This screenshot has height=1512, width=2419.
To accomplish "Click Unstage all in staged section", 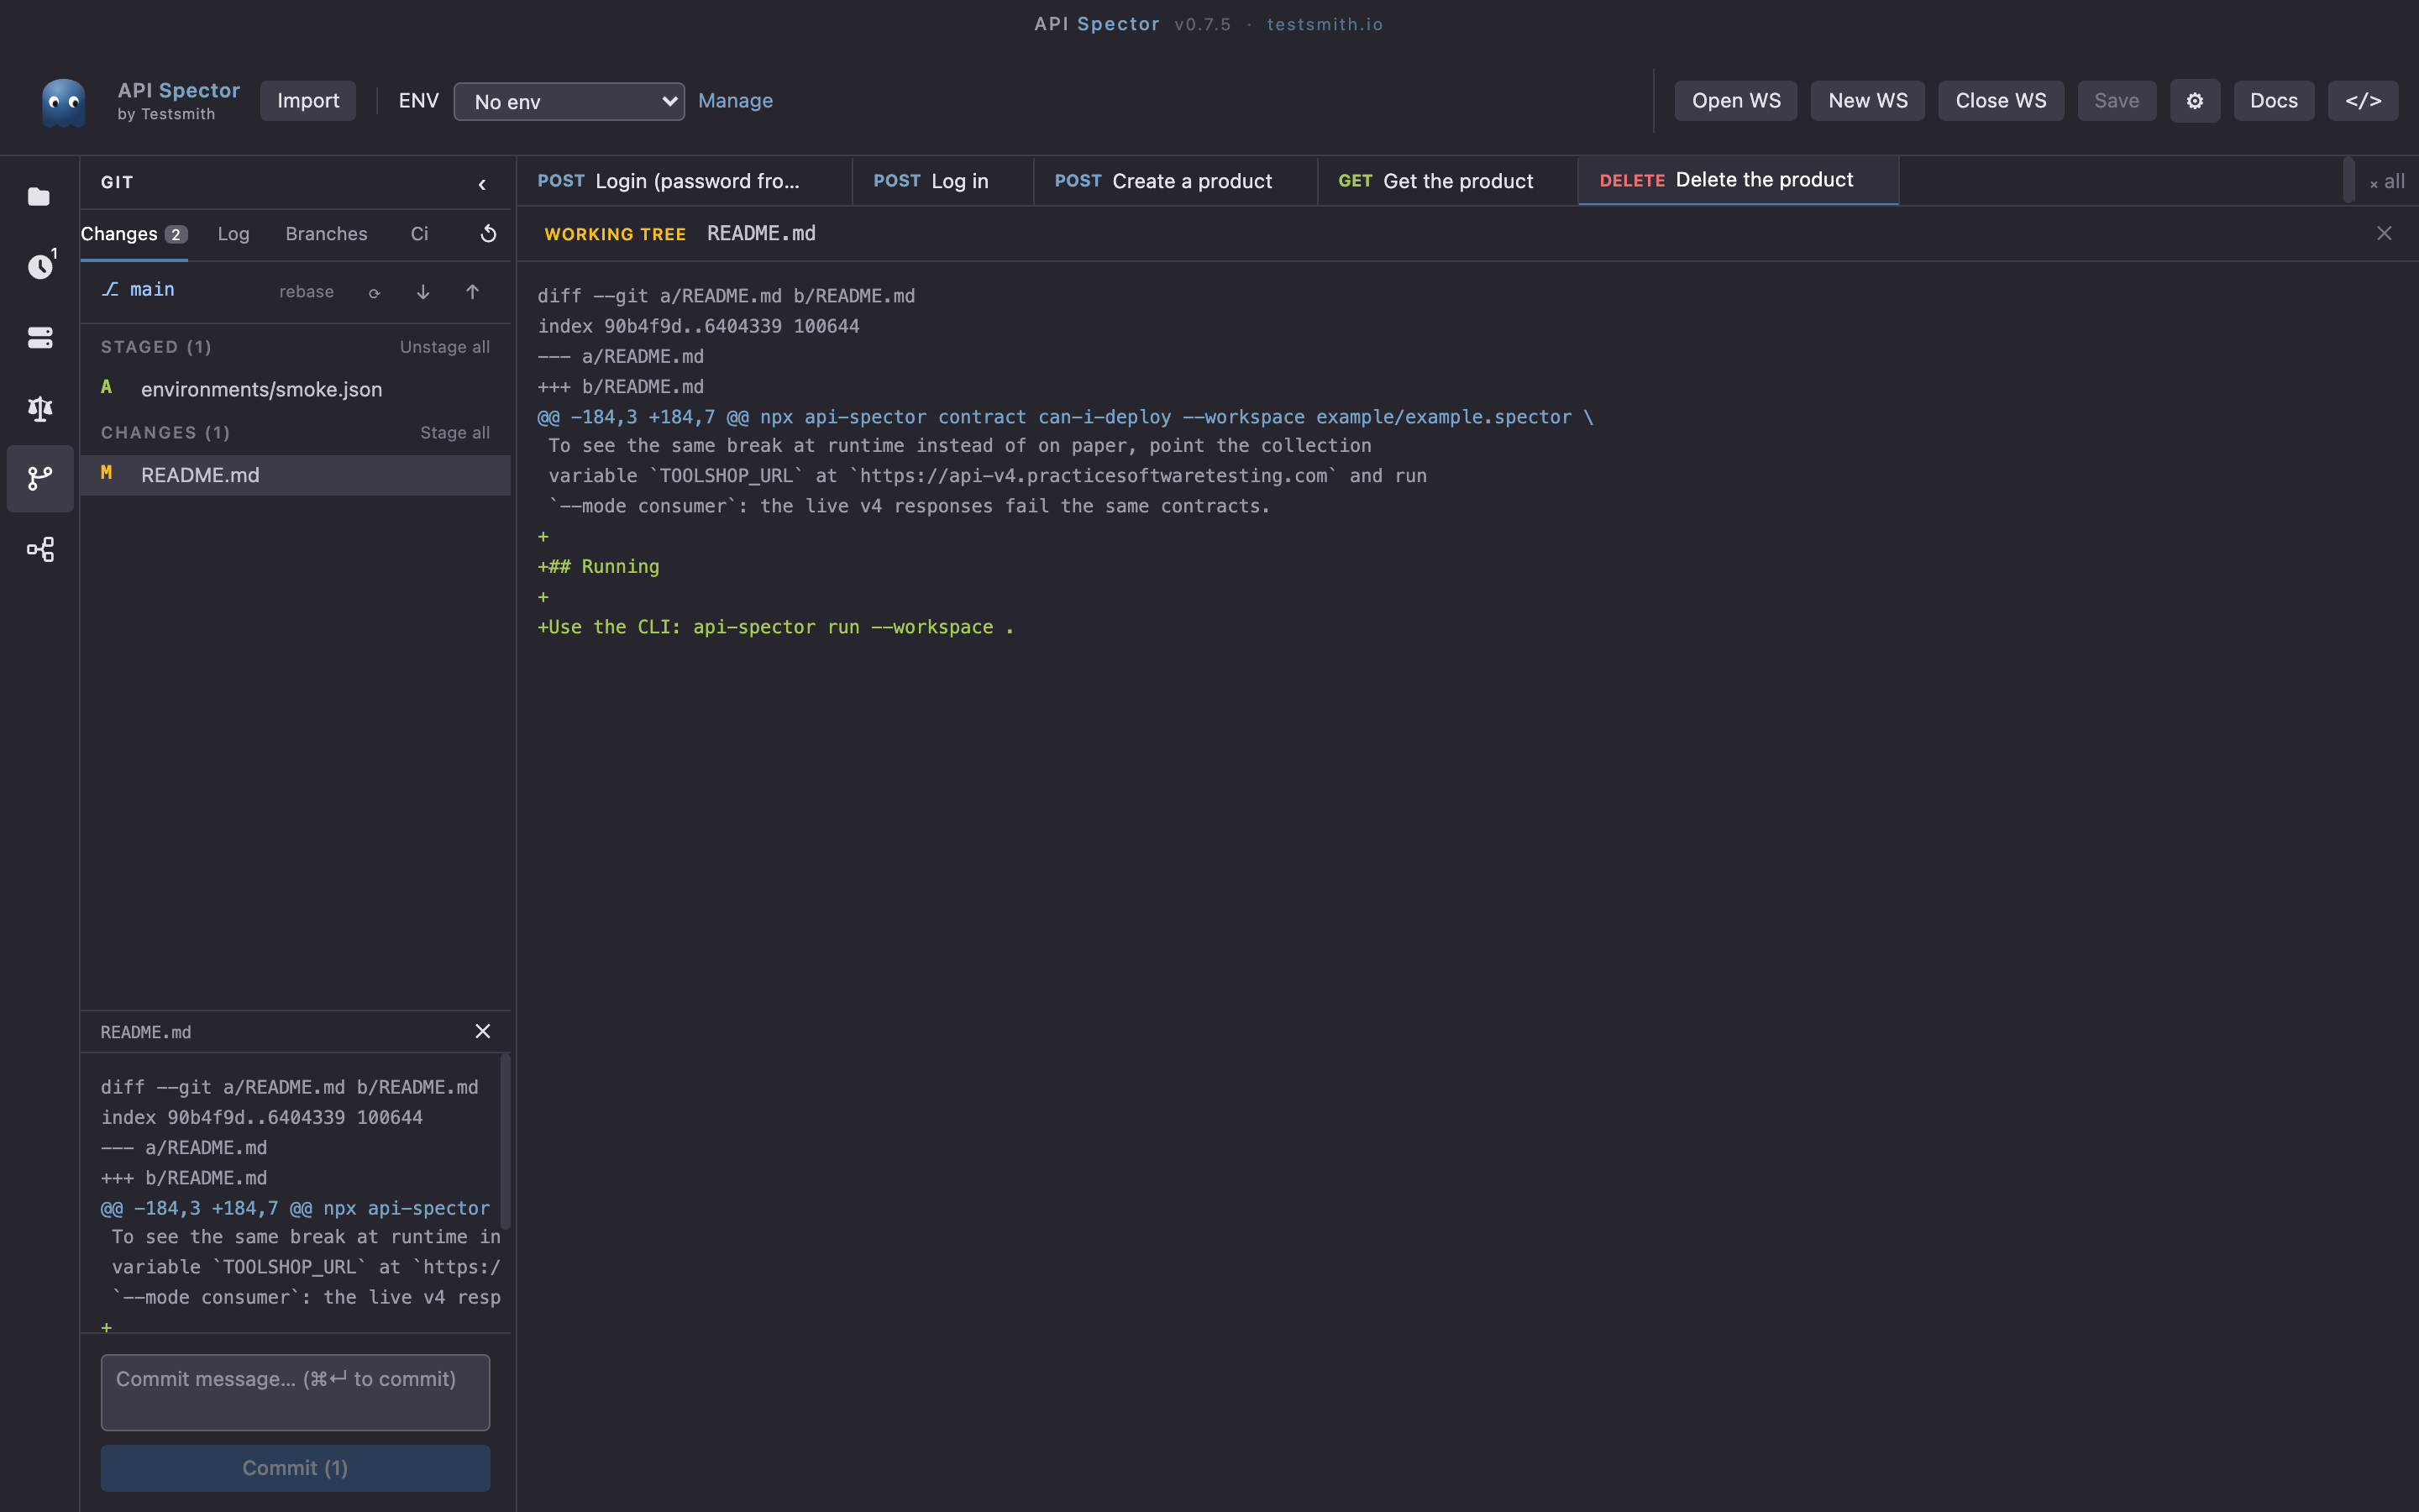I will [x=445, y=347].
